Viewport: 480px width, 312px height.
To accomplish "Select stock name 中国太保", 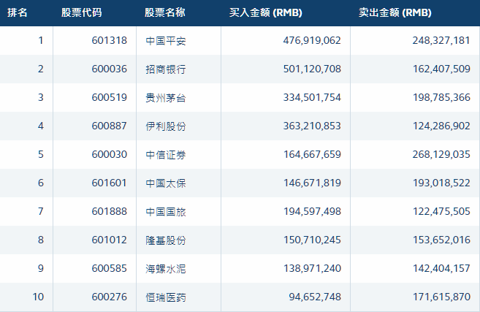I will pyautogui.click(x=166, y=183).
